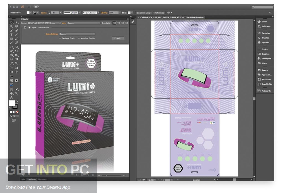Select the first Orientation toggle in Studio panel
The image size is (282, 193).
click(114, 23)
